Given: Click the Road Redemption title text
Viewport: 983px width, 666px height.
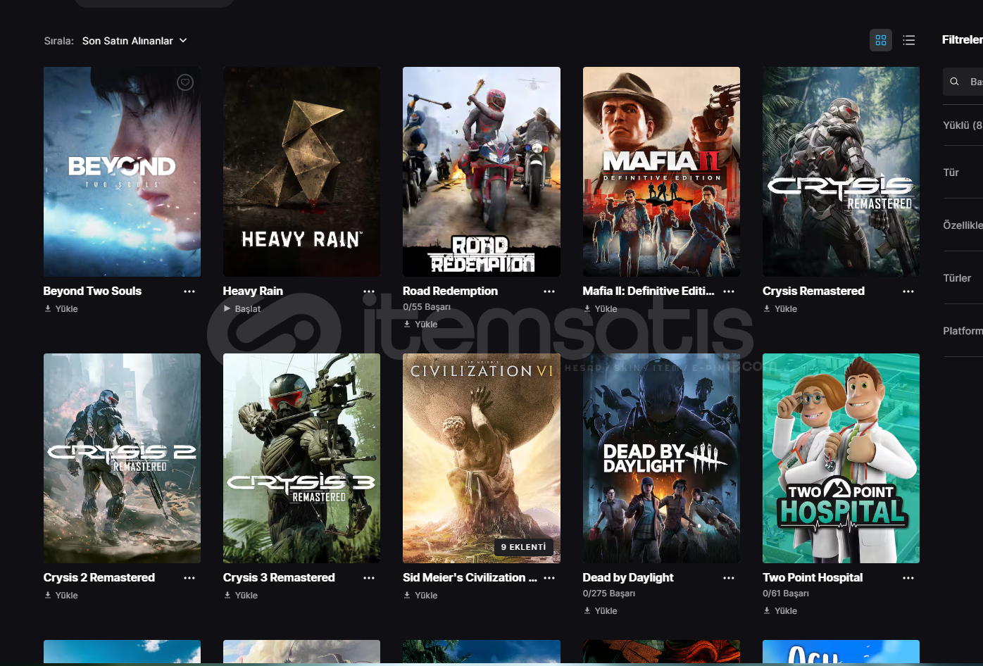Looking at the screenshot, I should [x=450, y=291].
